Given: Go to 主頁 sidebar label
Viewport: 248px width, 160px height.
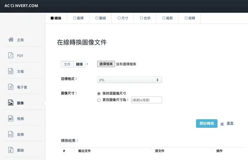Looking at the screenshot, I should [x=20, y=40].
